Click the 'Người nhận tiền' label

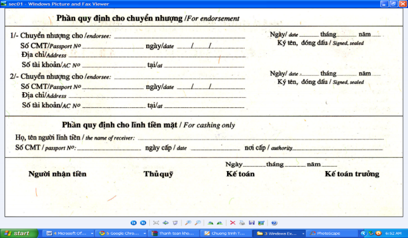click(58, 174)
